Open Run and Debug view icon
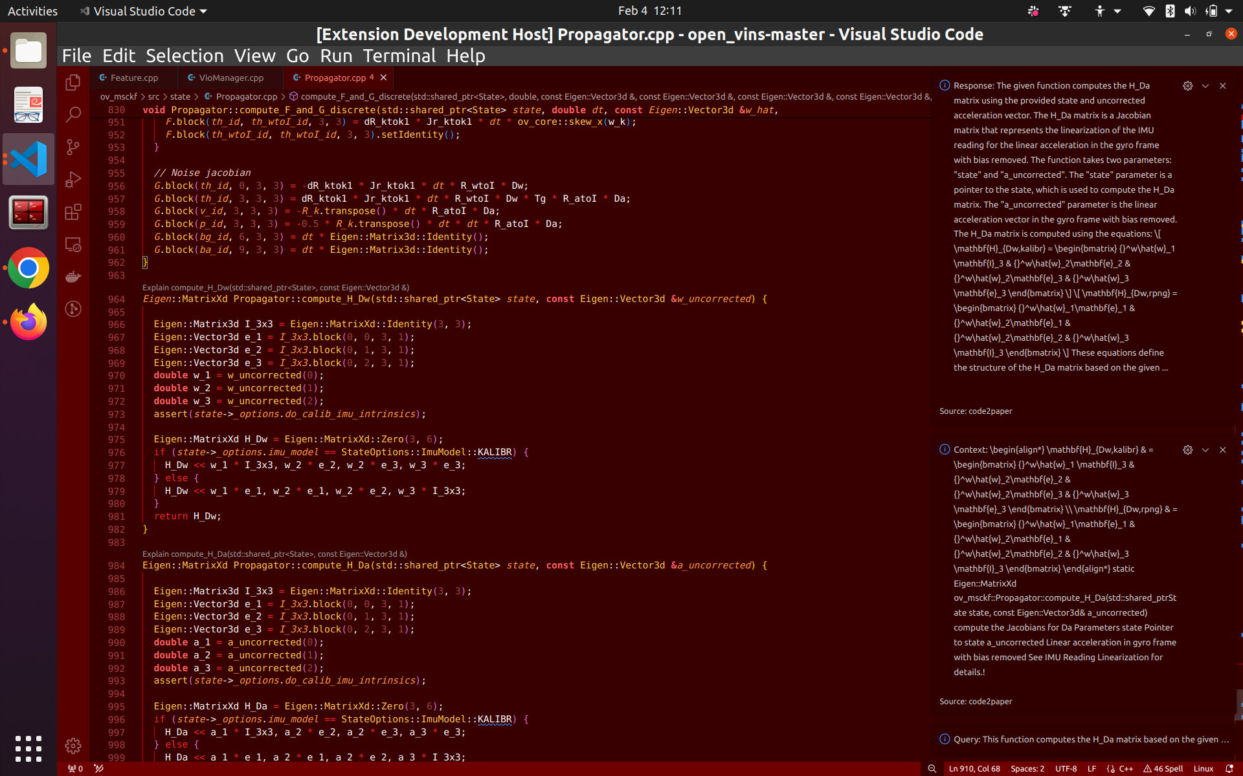This screenshot has width=1243, height=776. [73, 180]
